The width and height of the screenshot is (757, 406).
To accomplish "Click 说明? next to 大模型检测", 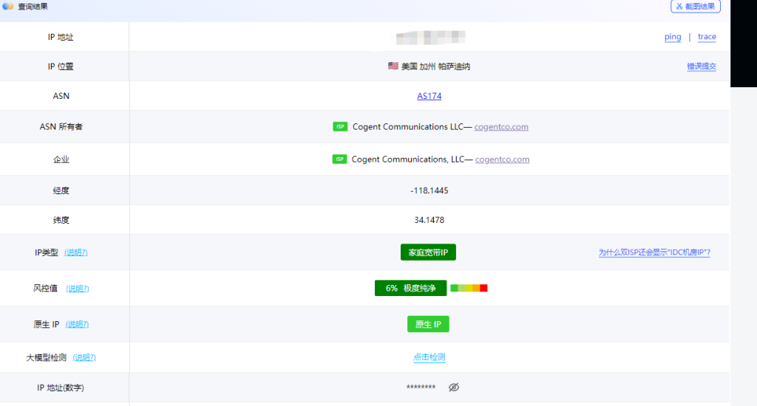I will point(84,357).
